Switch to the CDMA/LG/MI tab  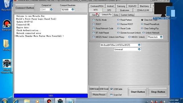pyautogui.click(x=143, y=10)
